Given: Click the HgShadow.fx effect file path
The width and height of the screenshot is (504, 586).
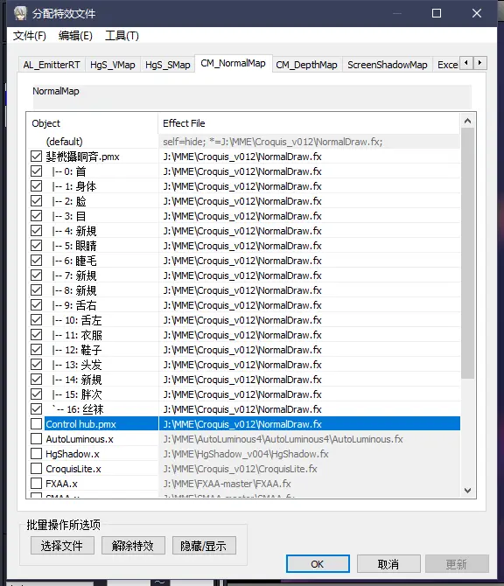Looking at the screenshot, I should coord(246,454).
